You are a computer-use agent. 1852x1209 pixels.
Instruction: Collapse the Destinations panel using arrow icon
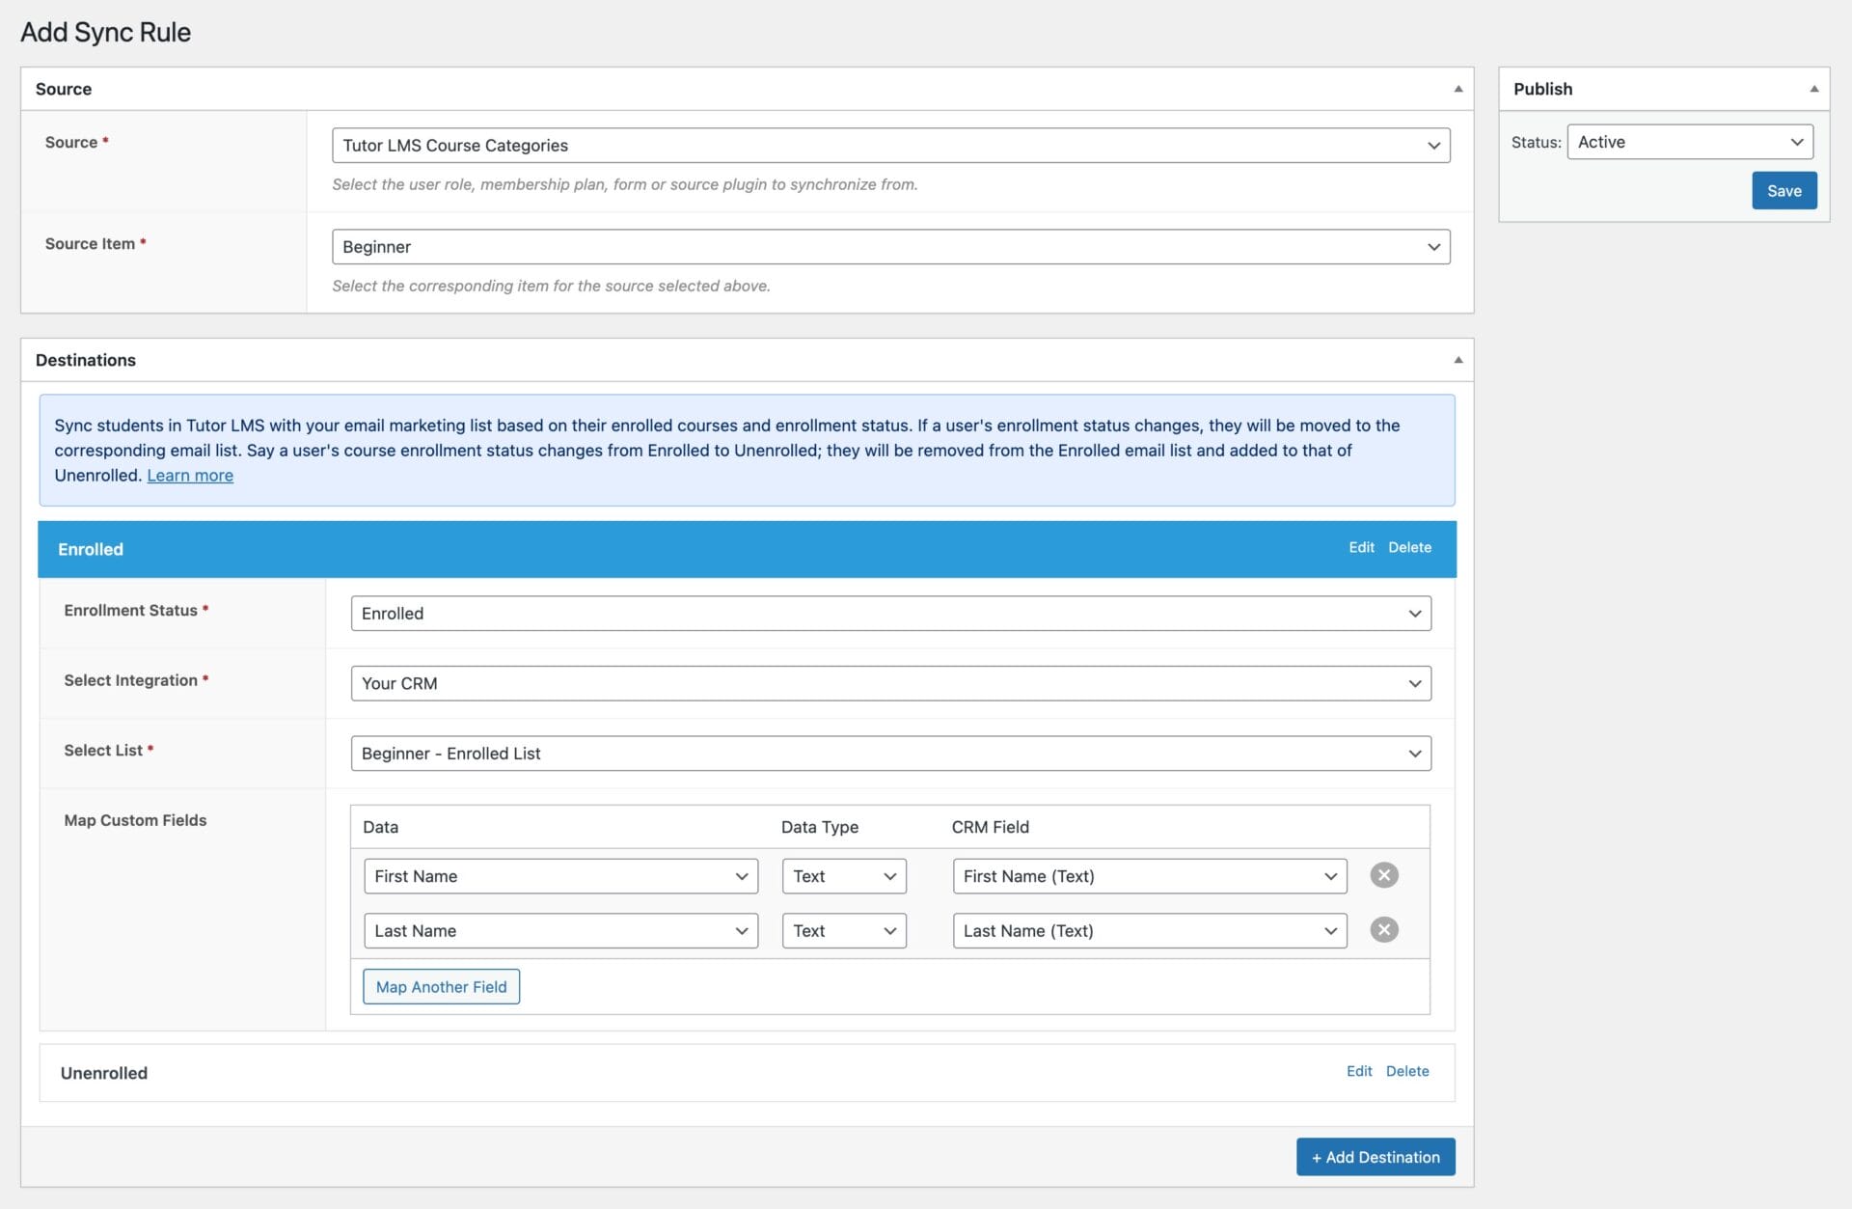click(x=1457, y=359)
